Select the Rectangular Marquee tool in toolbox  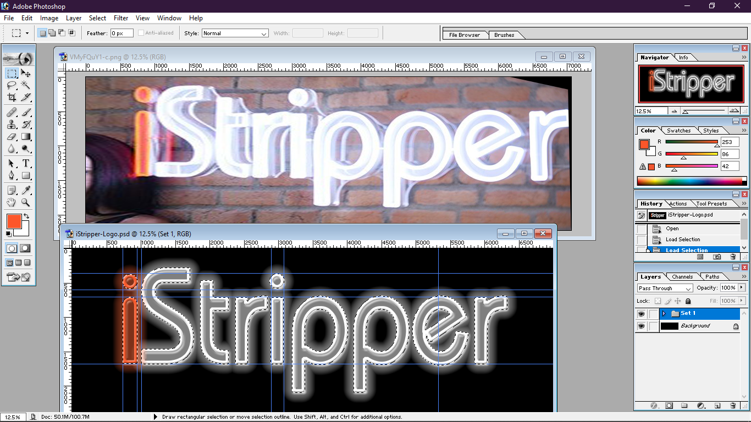(12, 73)
